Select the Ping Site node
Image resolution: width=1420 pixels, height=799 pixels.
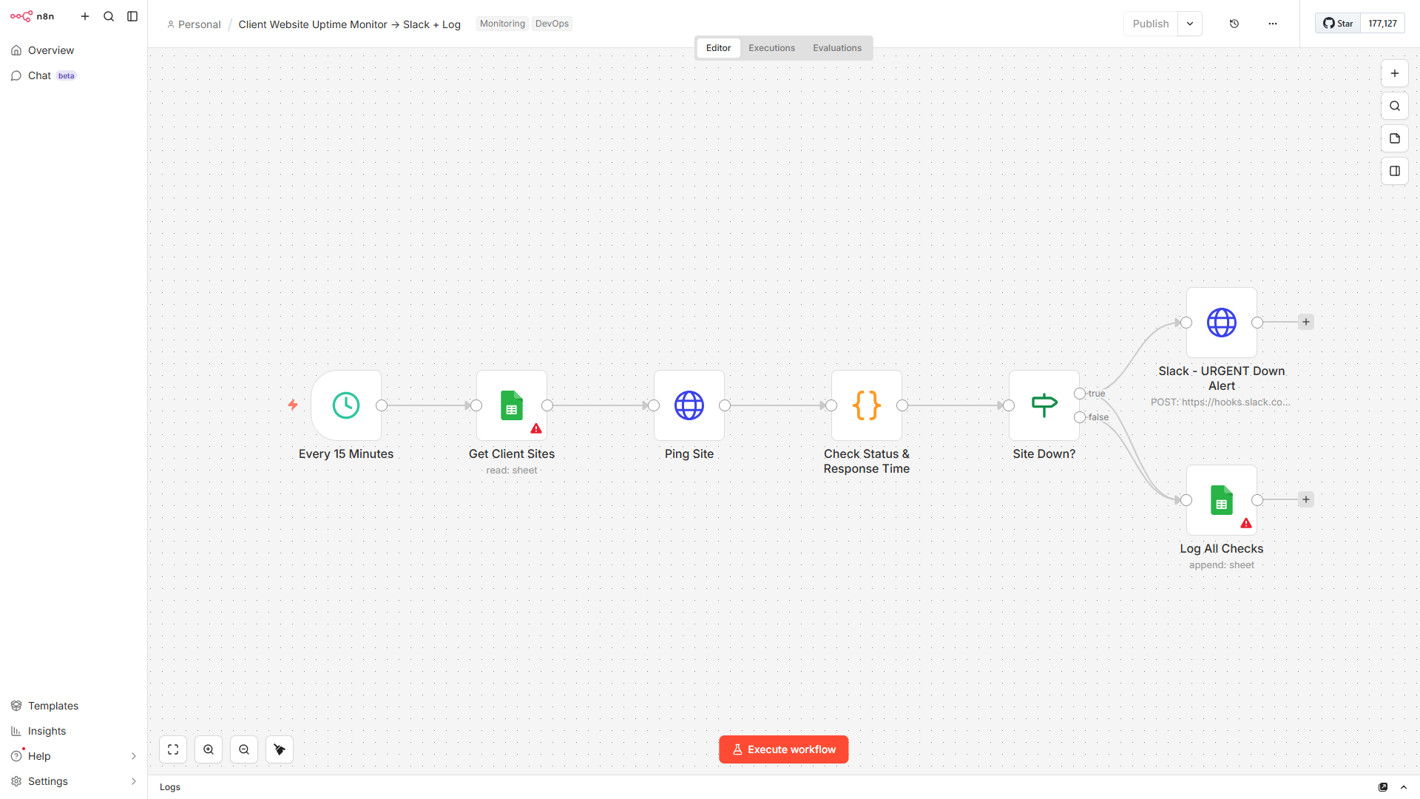(x=689, y=405)
